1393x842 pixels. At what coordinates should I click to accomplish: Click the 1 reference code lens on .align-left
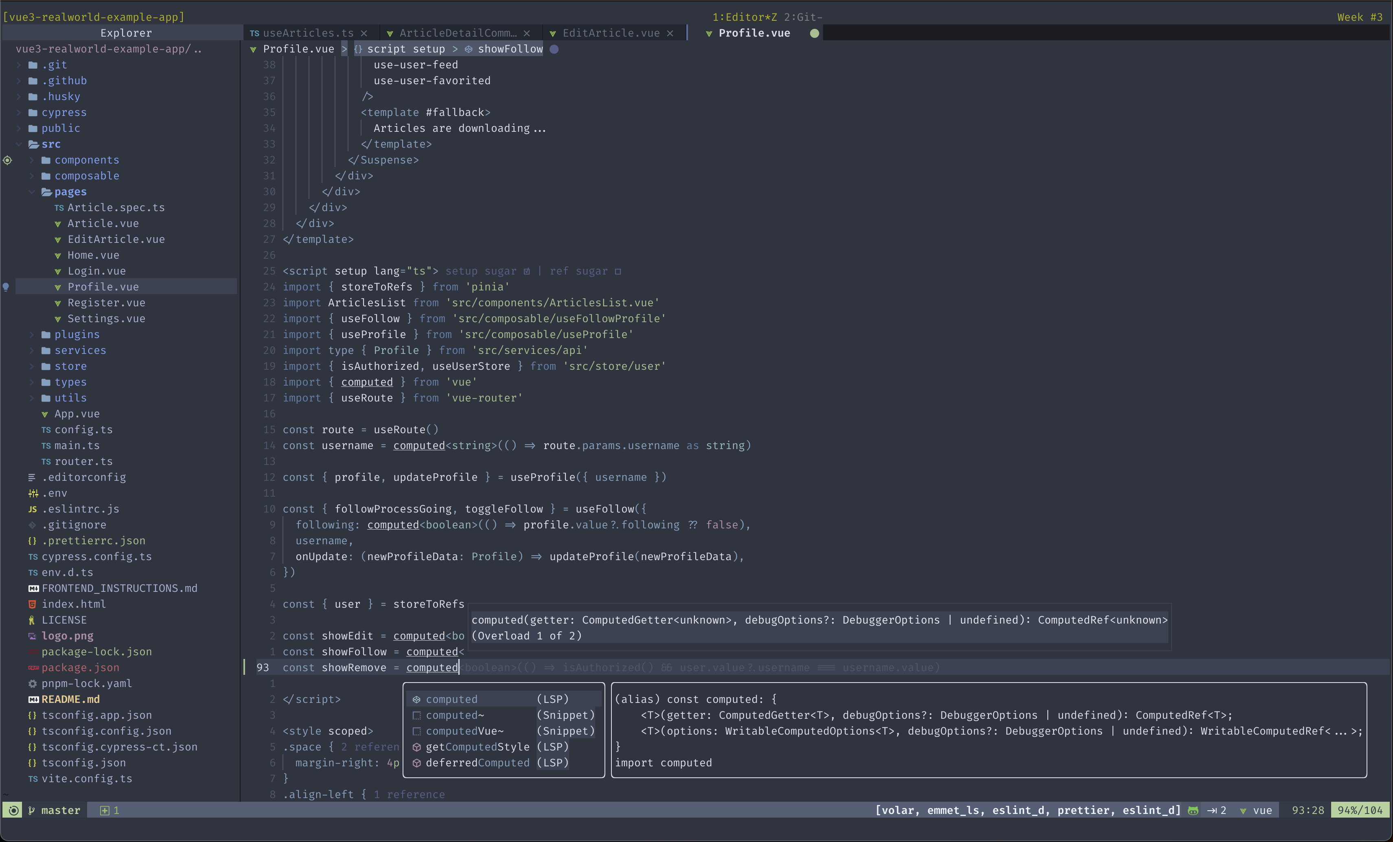[x=409, y=794]
